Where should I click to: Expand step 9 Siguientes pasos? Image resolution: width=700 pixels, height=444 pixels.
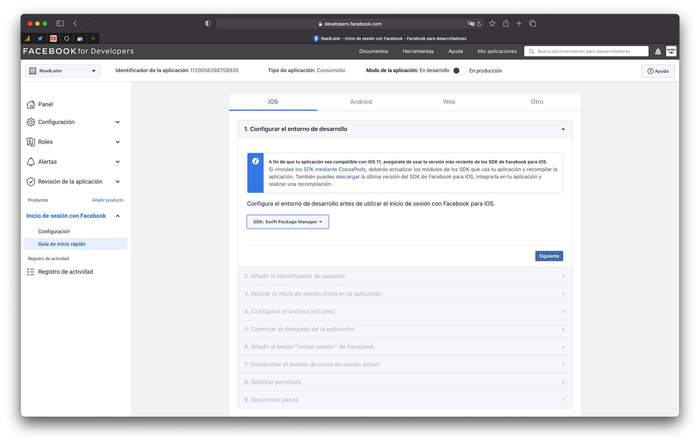coord(405,400)
